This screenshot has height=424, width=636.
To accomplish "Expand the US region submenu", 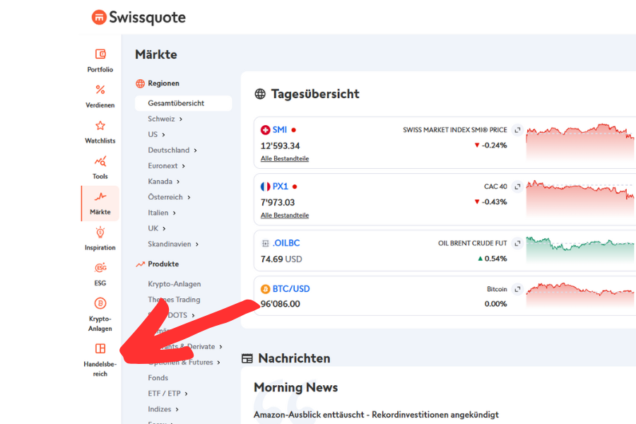I will [x=163, y=135].
